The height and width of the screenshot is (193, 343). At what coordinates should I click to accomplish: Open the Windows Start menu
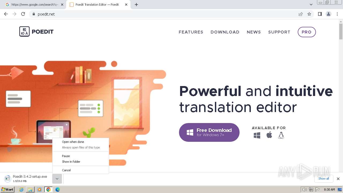pyautogui.click(x=8, y=190)
